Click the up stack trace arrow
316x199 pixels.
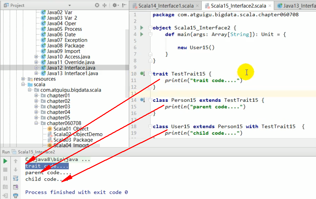(x=15, y=161)
